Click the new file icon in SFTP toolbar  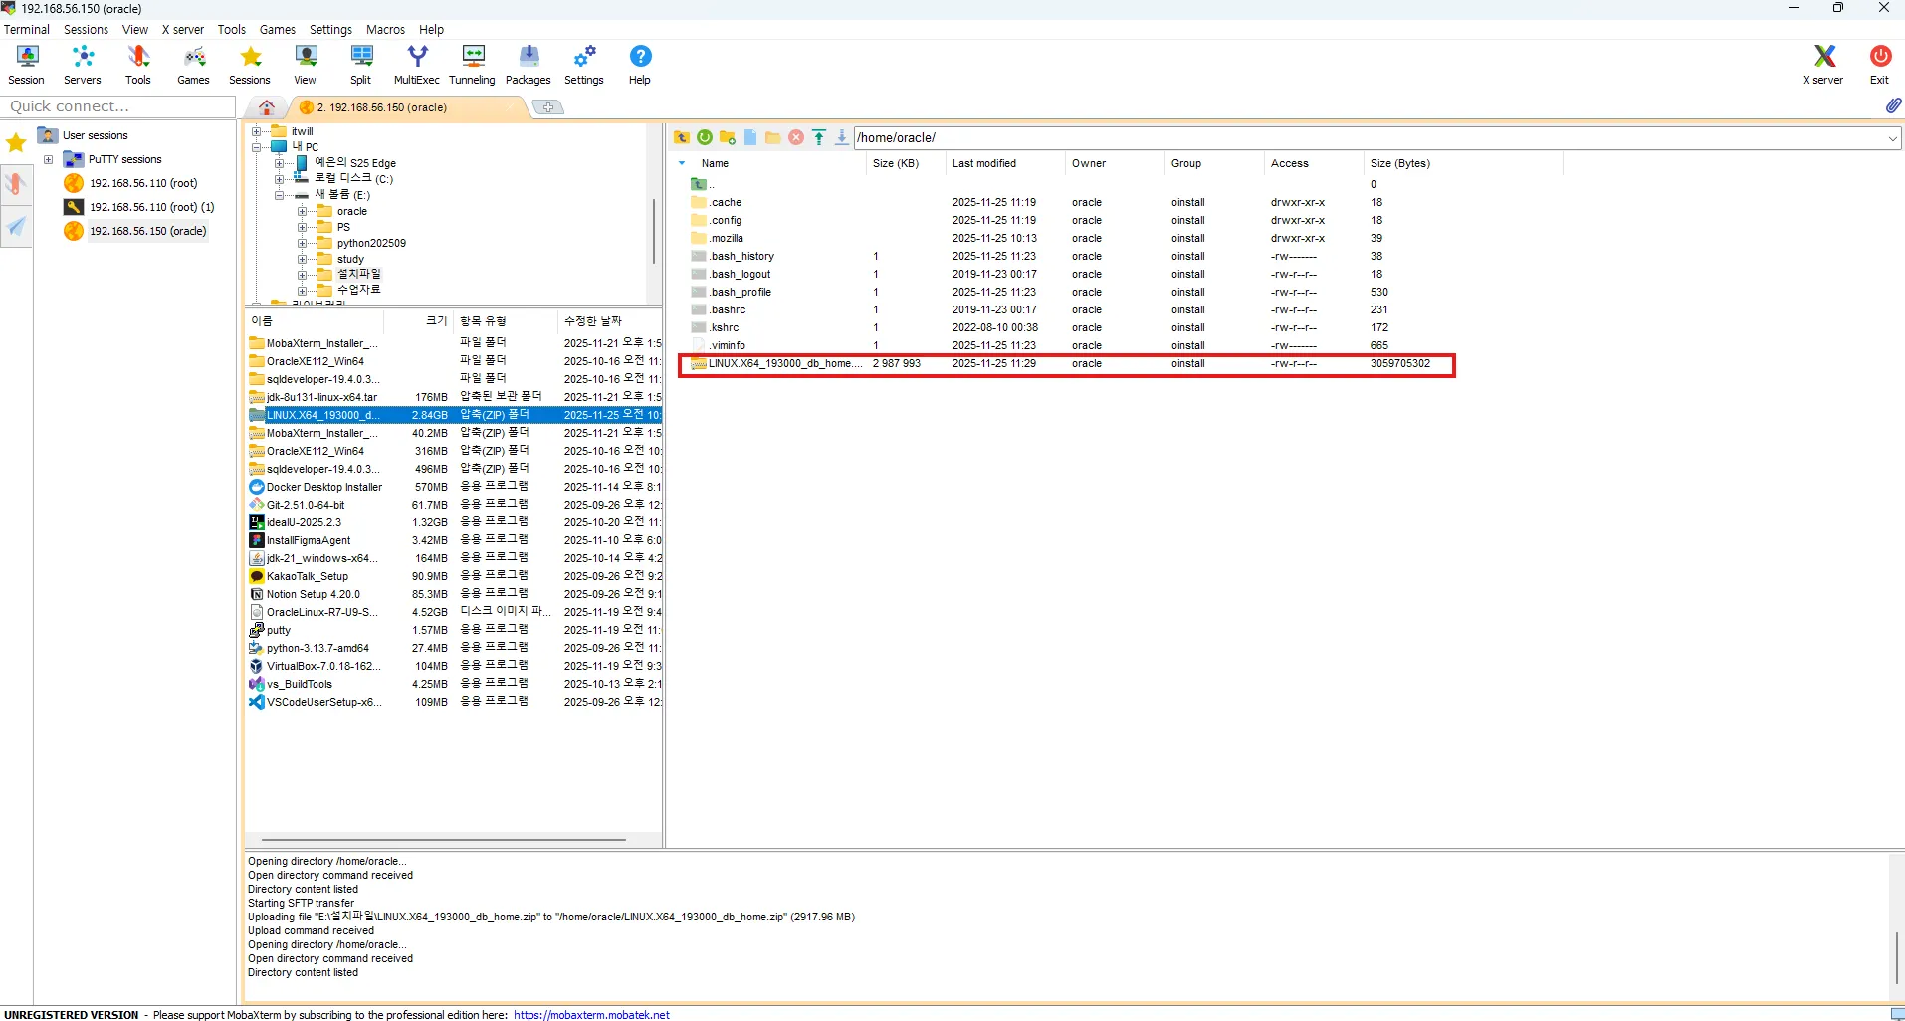pyautogui.click(x=750, y=137)
